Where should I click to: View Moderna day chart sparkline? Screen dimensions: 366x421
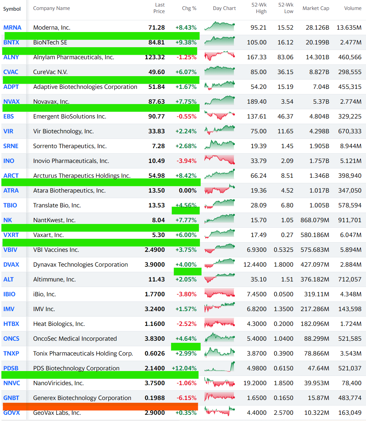220,27
